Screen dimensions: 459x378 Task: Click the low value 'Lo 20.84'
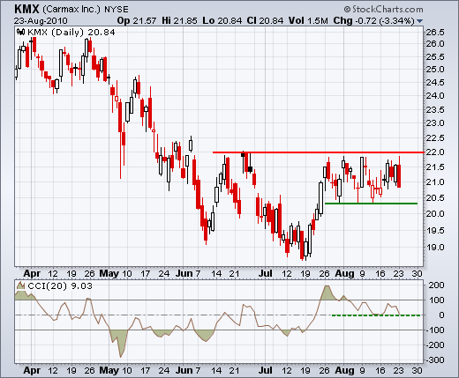pyautogui.click(x=222, y=21)
